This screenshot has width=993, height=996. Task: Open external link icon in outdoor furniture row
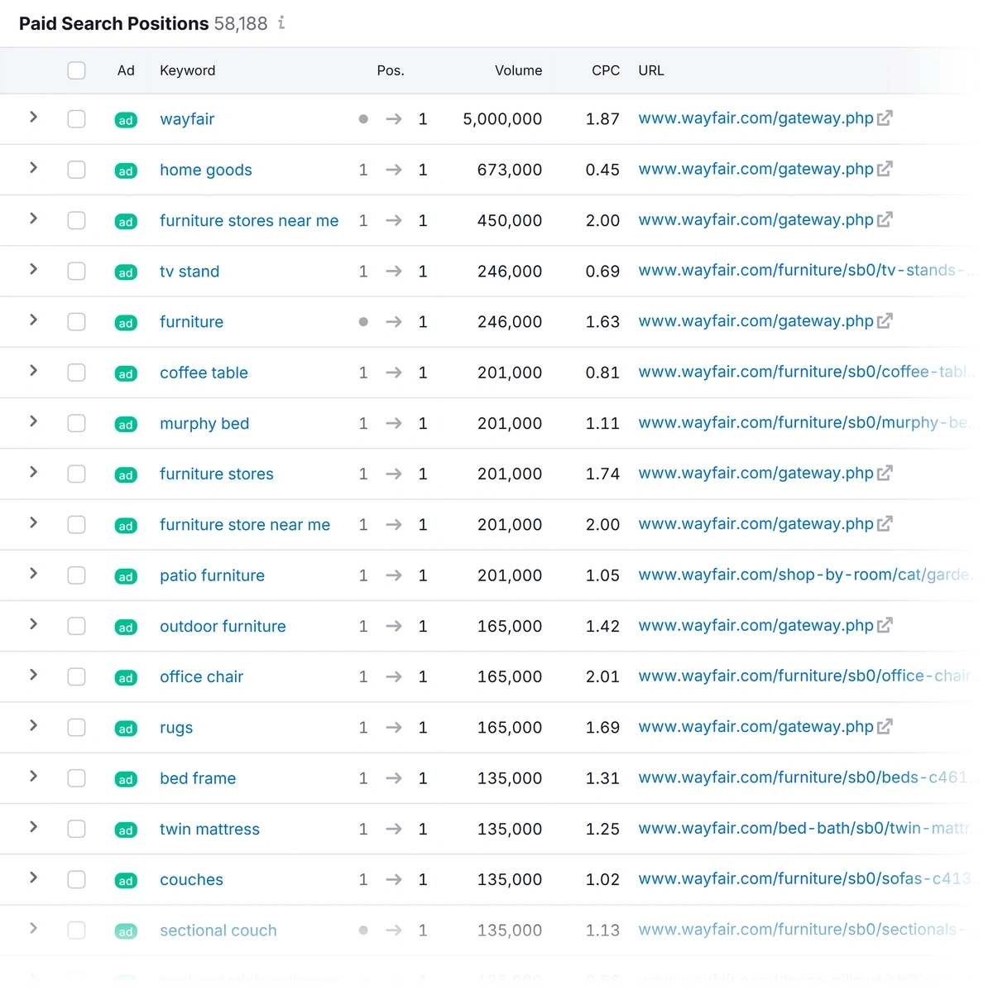pos(885,625)
